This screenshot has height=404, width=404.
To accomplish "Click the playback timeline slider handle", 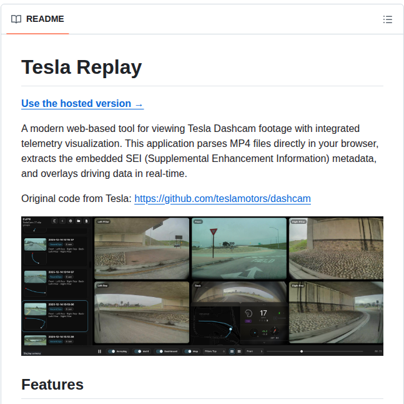I will pyautogui.click(x=302, y=351).
